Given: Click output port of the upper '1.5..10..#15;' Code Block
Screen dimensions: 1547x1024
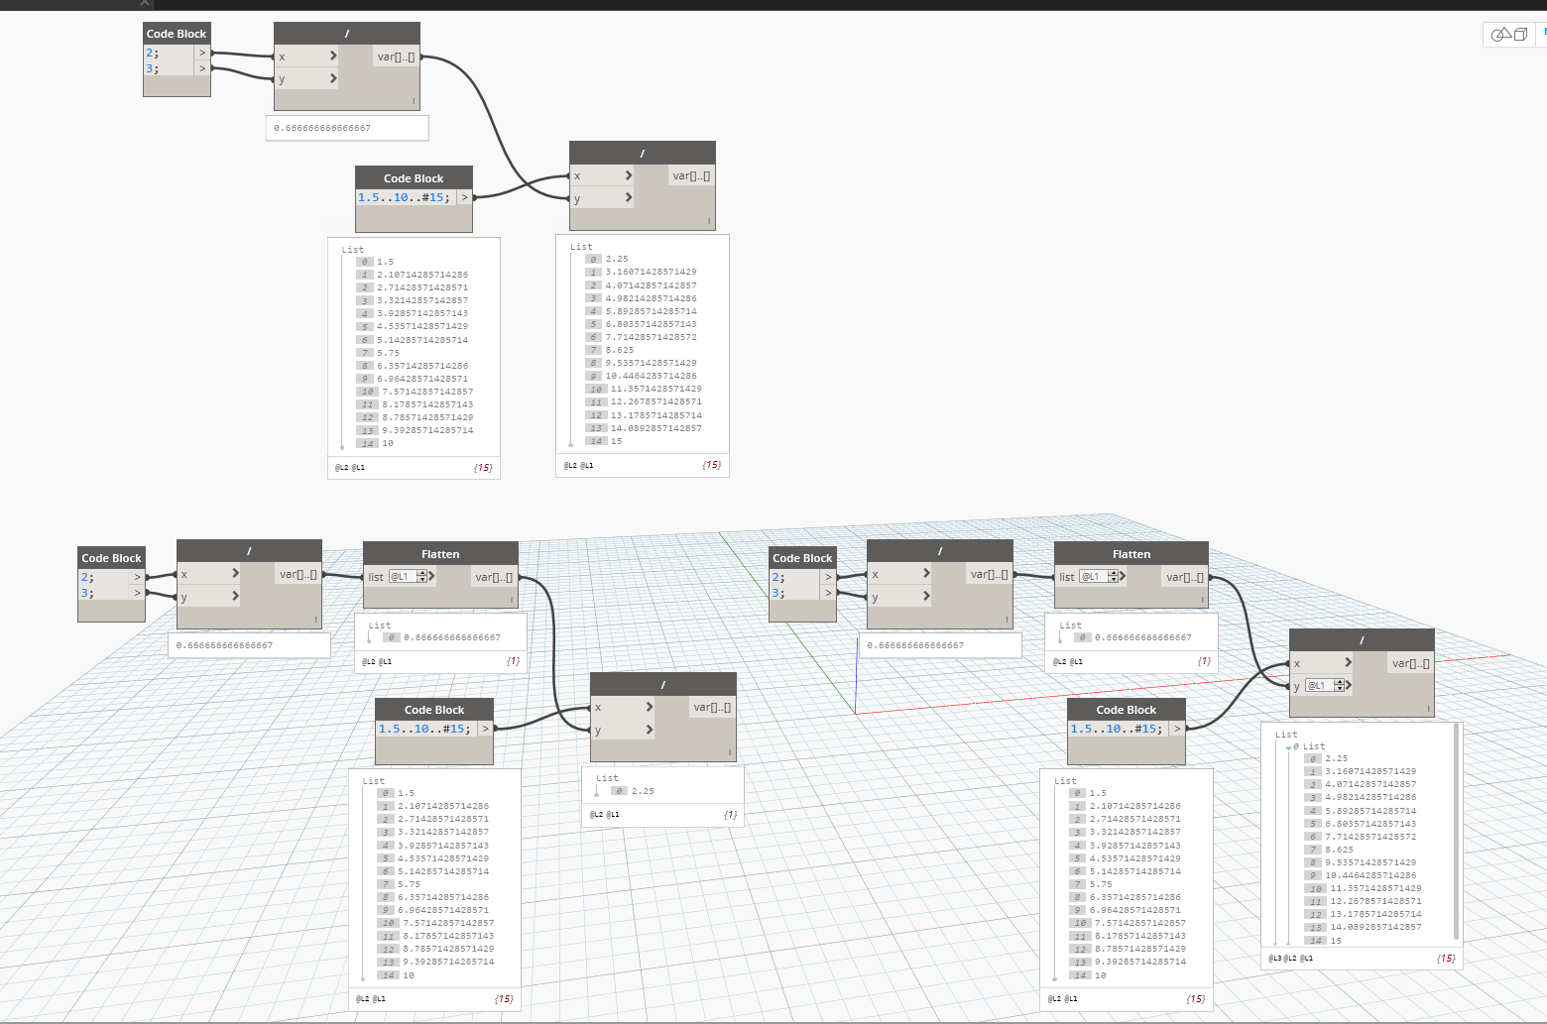Looking at the screenshot, I should tap(464, 197).
